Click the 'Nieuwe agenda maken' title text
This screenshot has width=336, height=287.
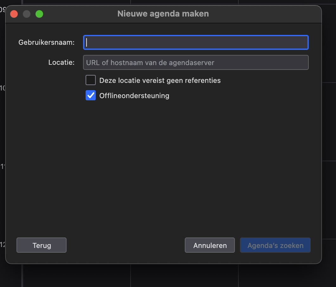(163, 14)
